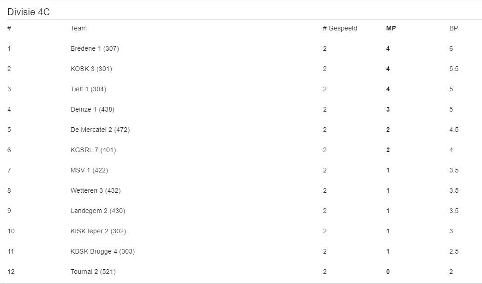Select Wetteren 3 (432) in standings
482x284 pixels.
95,190
